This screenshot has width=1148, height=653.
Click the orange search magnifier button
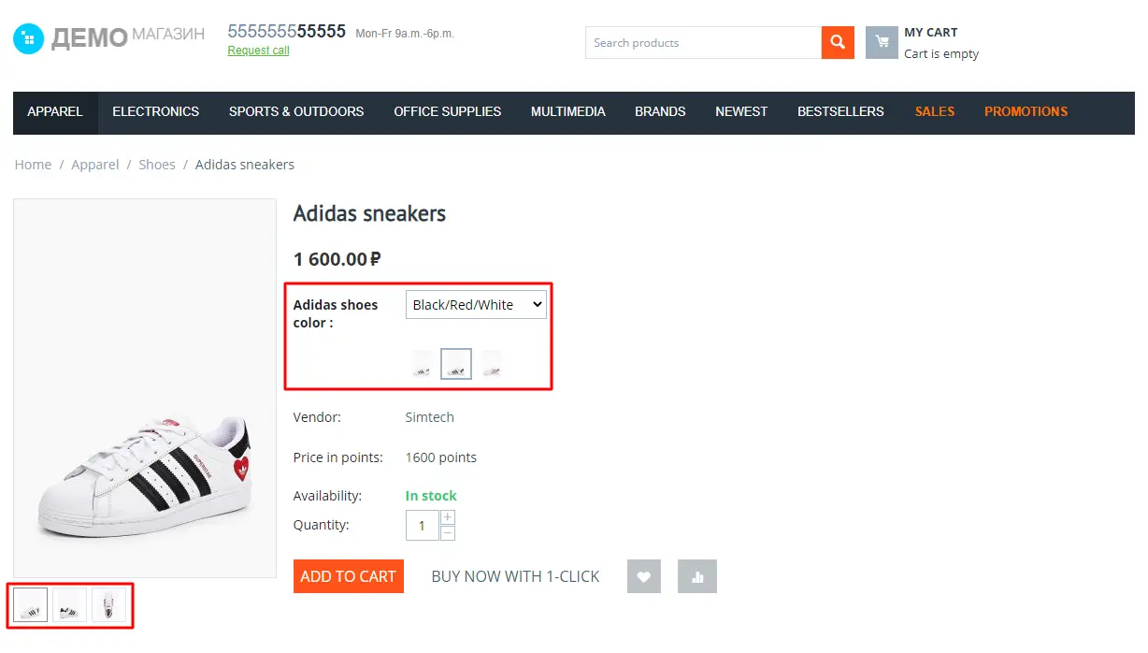[x=838, y=42]
